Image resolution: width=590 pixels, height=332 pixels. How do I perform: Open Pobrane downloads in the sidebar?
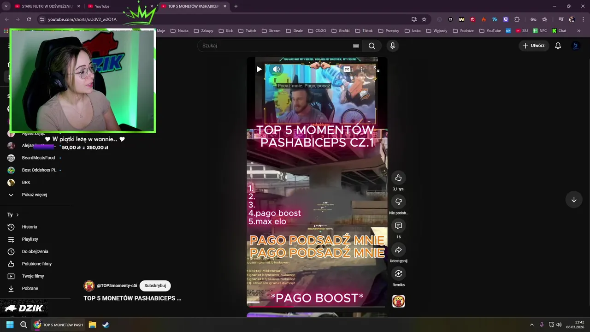click(x=30, y=288)
